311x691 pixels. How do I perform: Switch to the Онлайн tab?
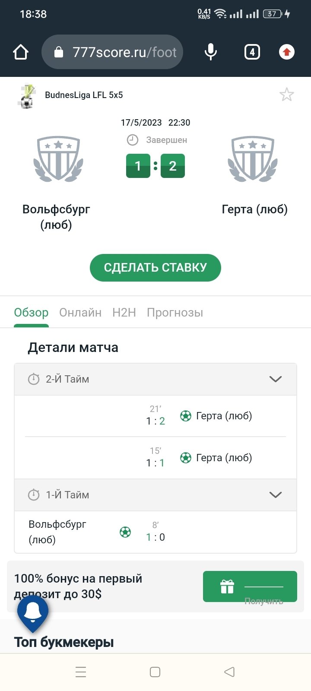tap(80, 313)
